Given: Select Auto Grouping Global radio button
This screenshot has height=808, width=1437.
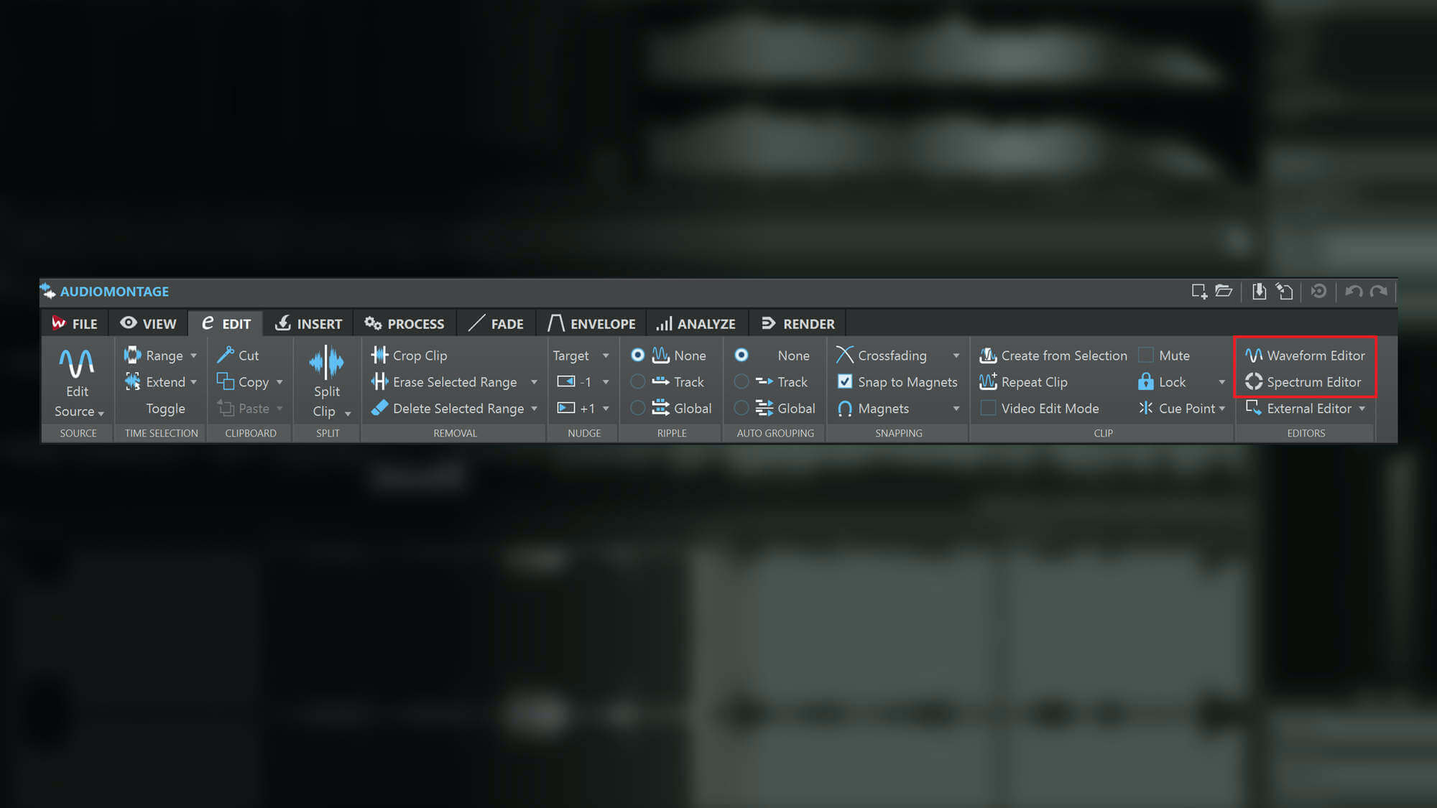Looking at the screenshot, I should [x=741, y=408].
